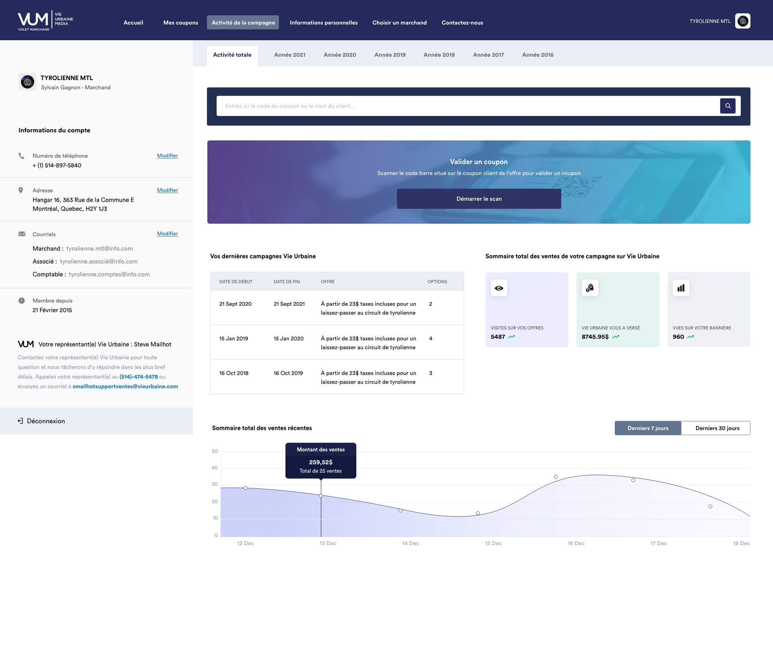Click the OPTIONS column header

tap(437, 282)
